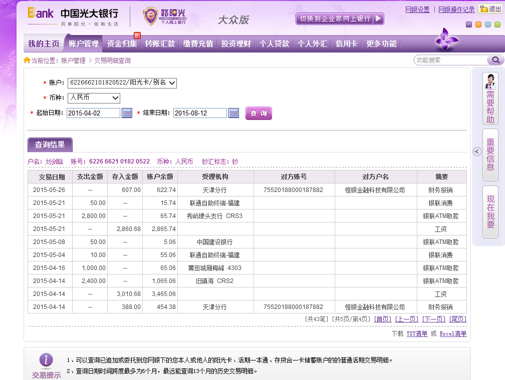
Task: Open the end date calendar picker
Action: [233, 113]
